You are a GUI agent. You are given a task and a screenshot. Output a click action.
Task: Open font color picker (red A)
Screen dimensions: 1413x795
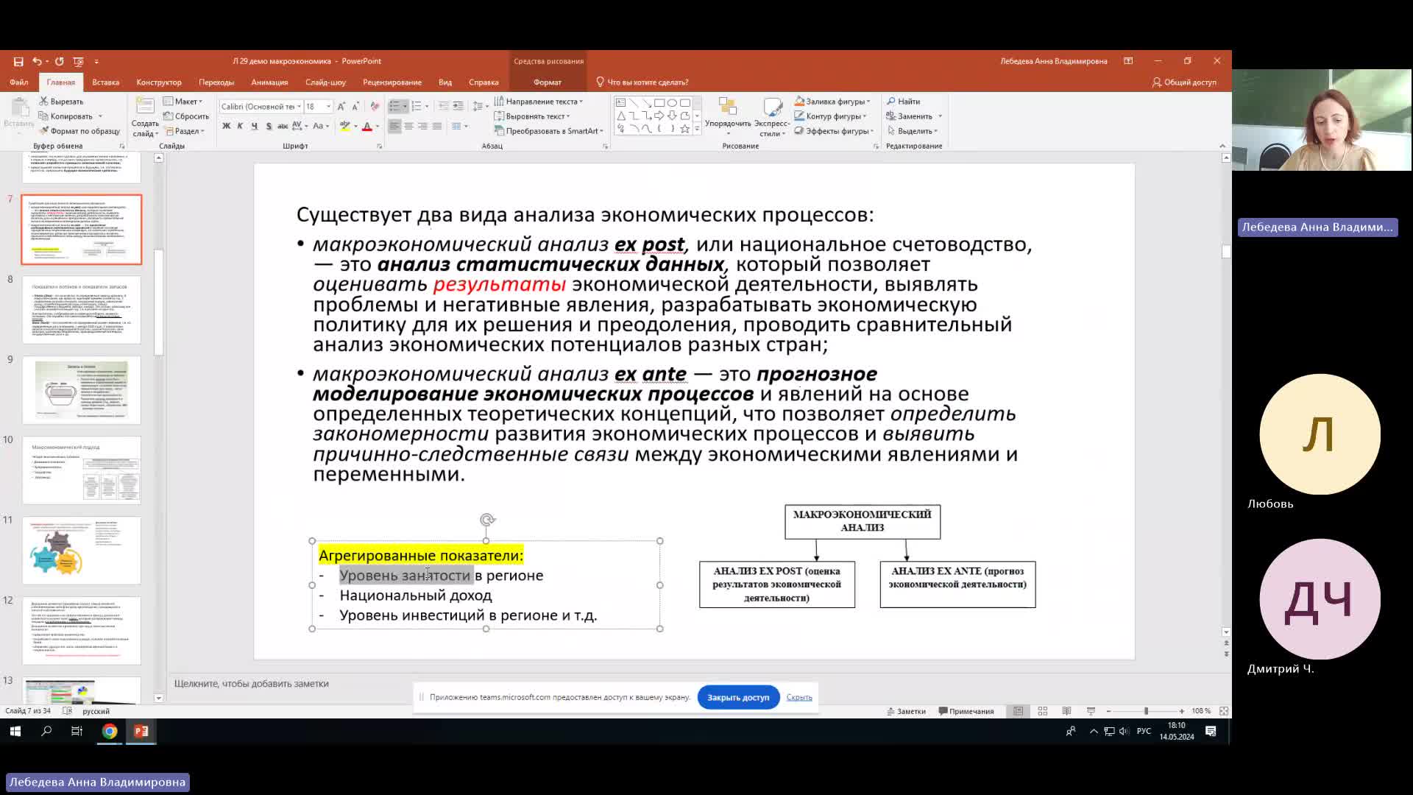click(367, 127)
